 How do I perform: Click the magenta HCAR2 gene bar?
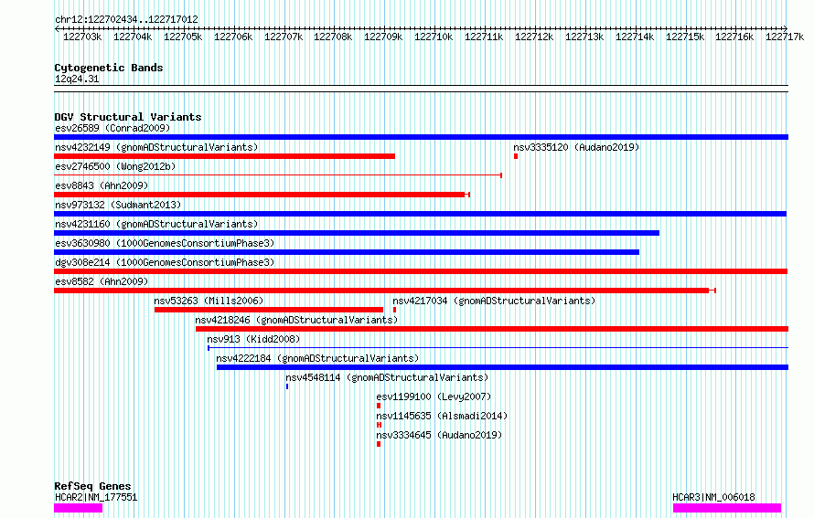coord(79,508)
